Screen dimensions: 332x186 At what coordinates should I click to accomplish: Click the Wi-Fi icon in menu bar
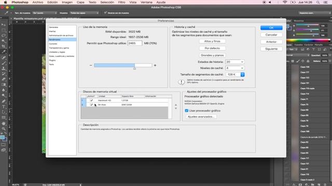tap(285, 2)
